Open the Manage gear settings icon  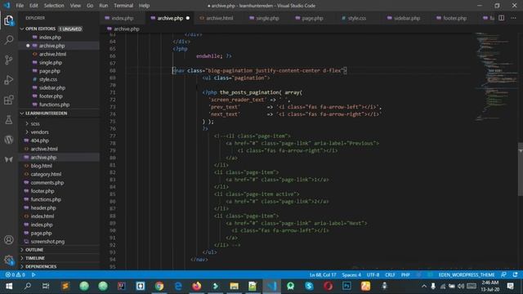pyautogui.click(x=9, y=260)
